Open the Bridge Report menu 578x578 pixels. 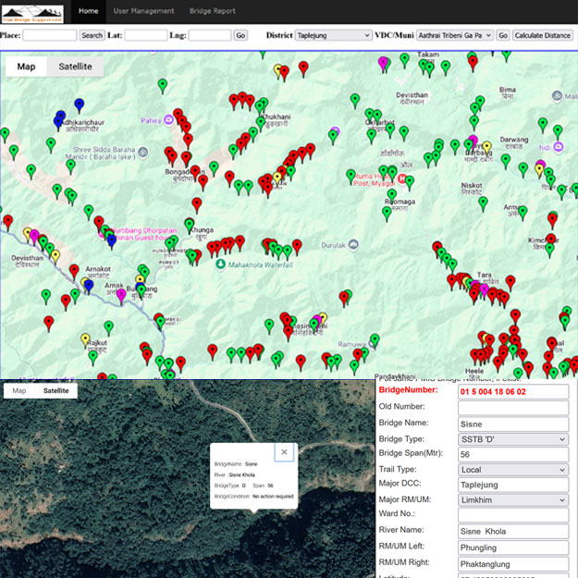tap(213, 11)
